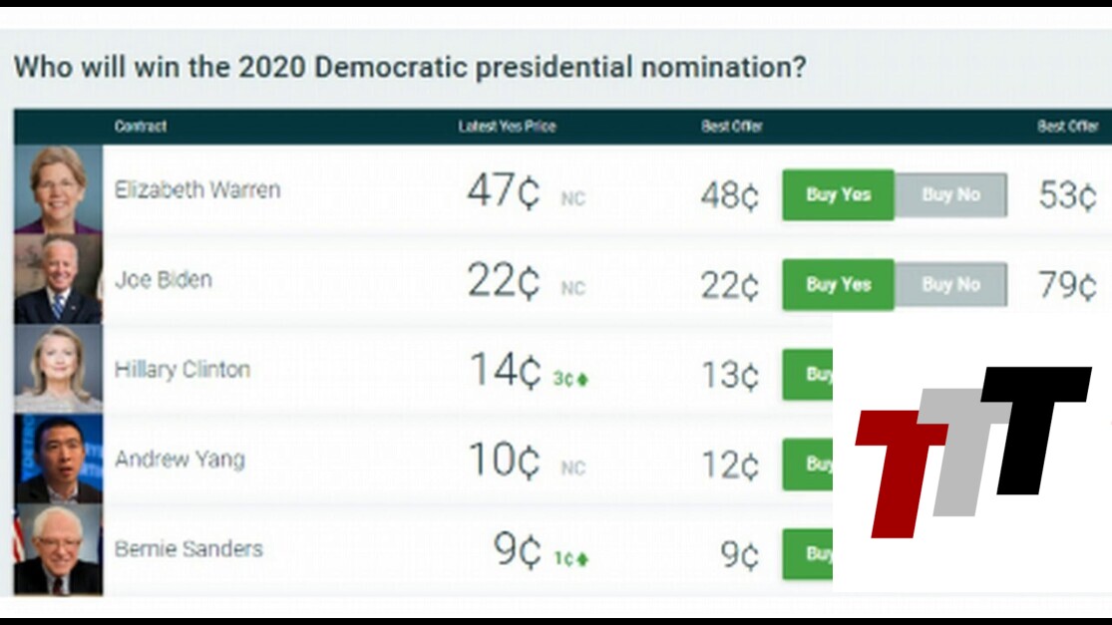This screenshot has height=625, width=1112.
Task: Click Hillary Clinton's 3¢ up-arrow price change
Action: click(570, 380)
